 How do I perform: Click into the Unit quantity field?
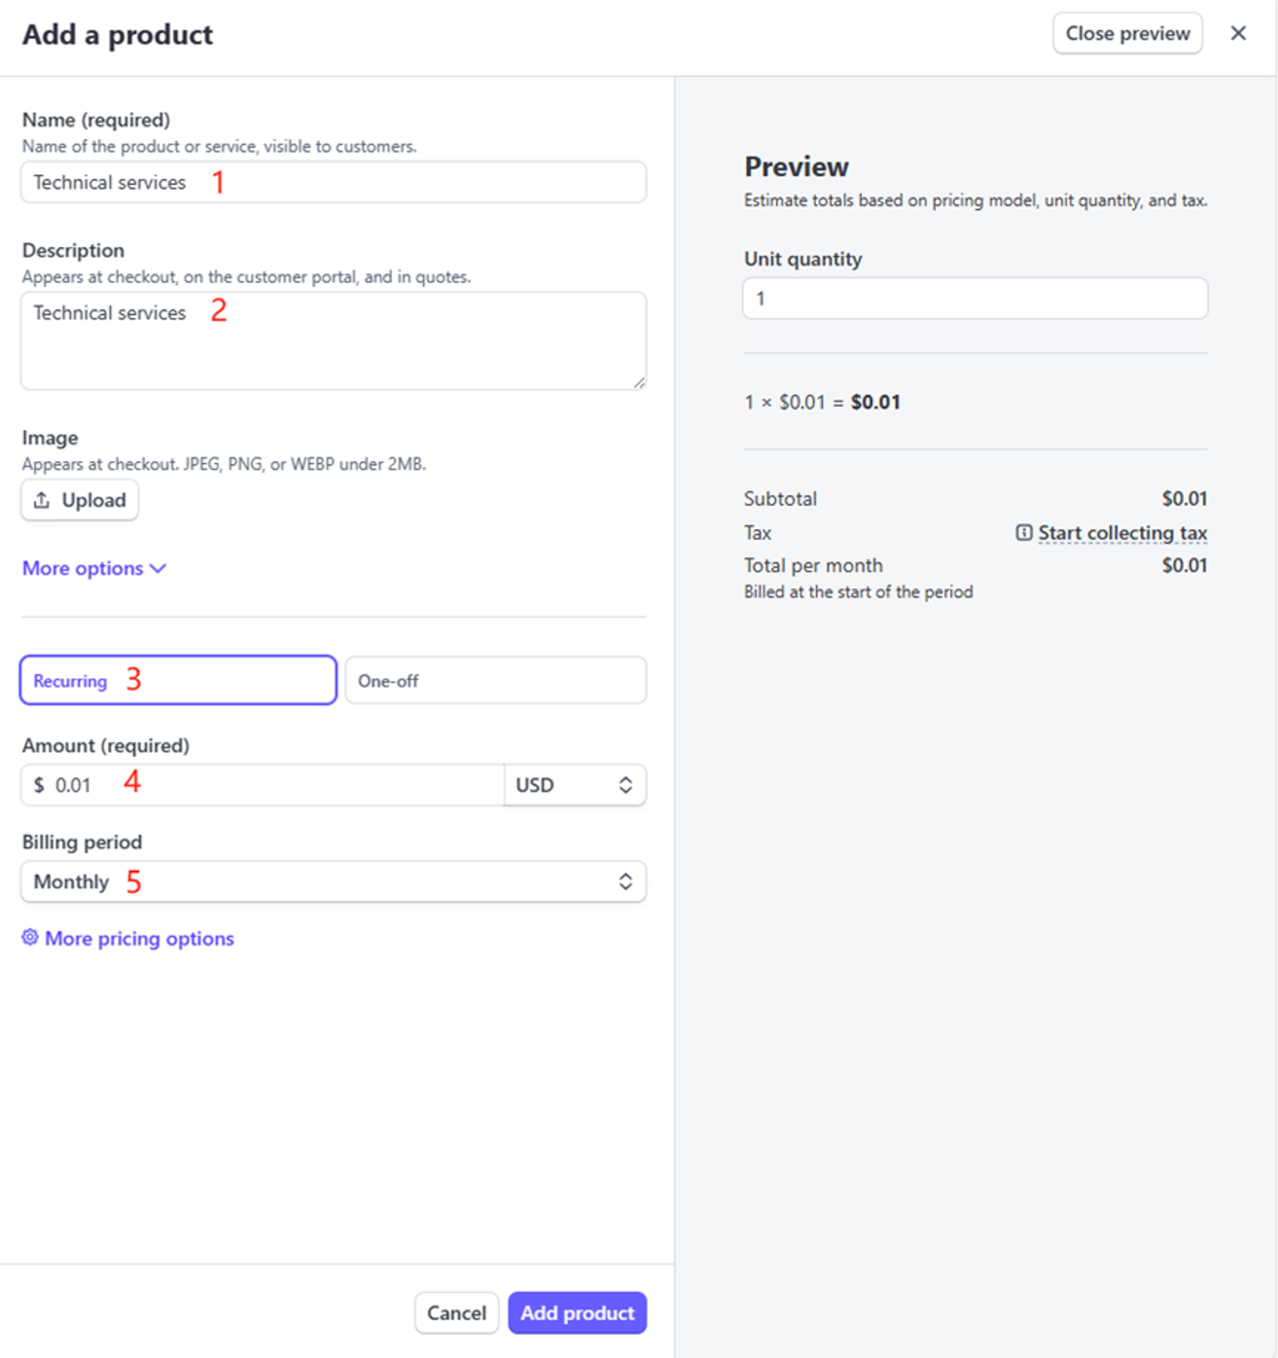[x=974, y=298]
